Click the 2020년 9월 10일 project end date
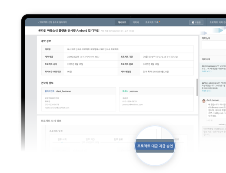226x173 pixels. pyautogui.click(x=151, y=64)
